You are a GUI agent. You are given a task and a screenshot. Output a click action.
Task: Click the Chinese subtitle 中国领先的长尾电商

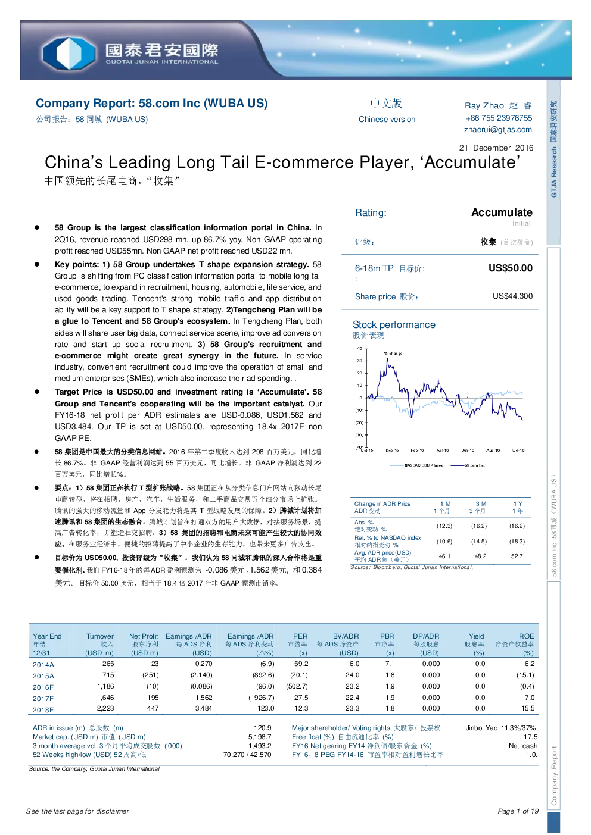click(x=112, y=181)
